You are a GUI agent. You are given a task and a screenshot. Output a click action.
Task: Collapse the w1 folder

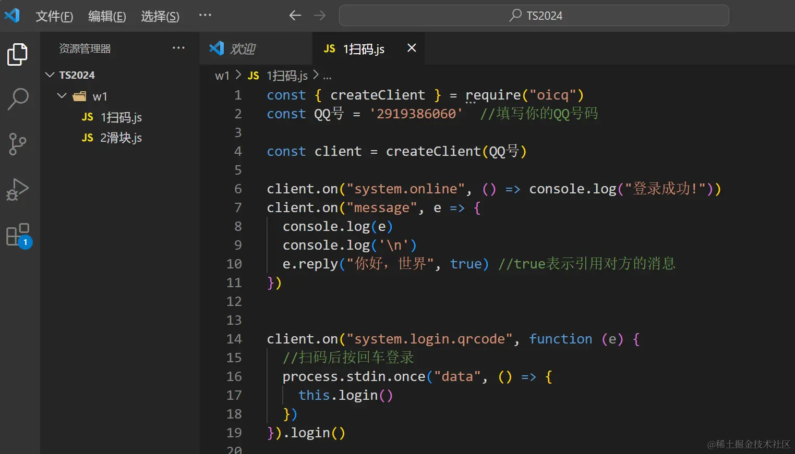click(62, 96)
